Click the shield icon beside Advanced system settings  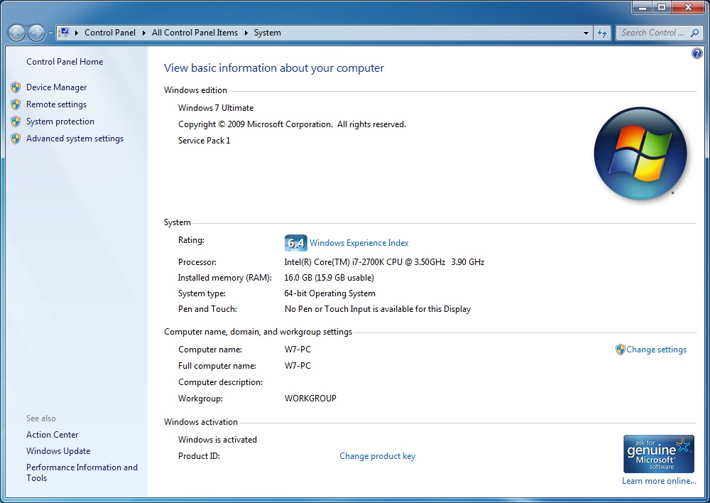pos(16,139)
